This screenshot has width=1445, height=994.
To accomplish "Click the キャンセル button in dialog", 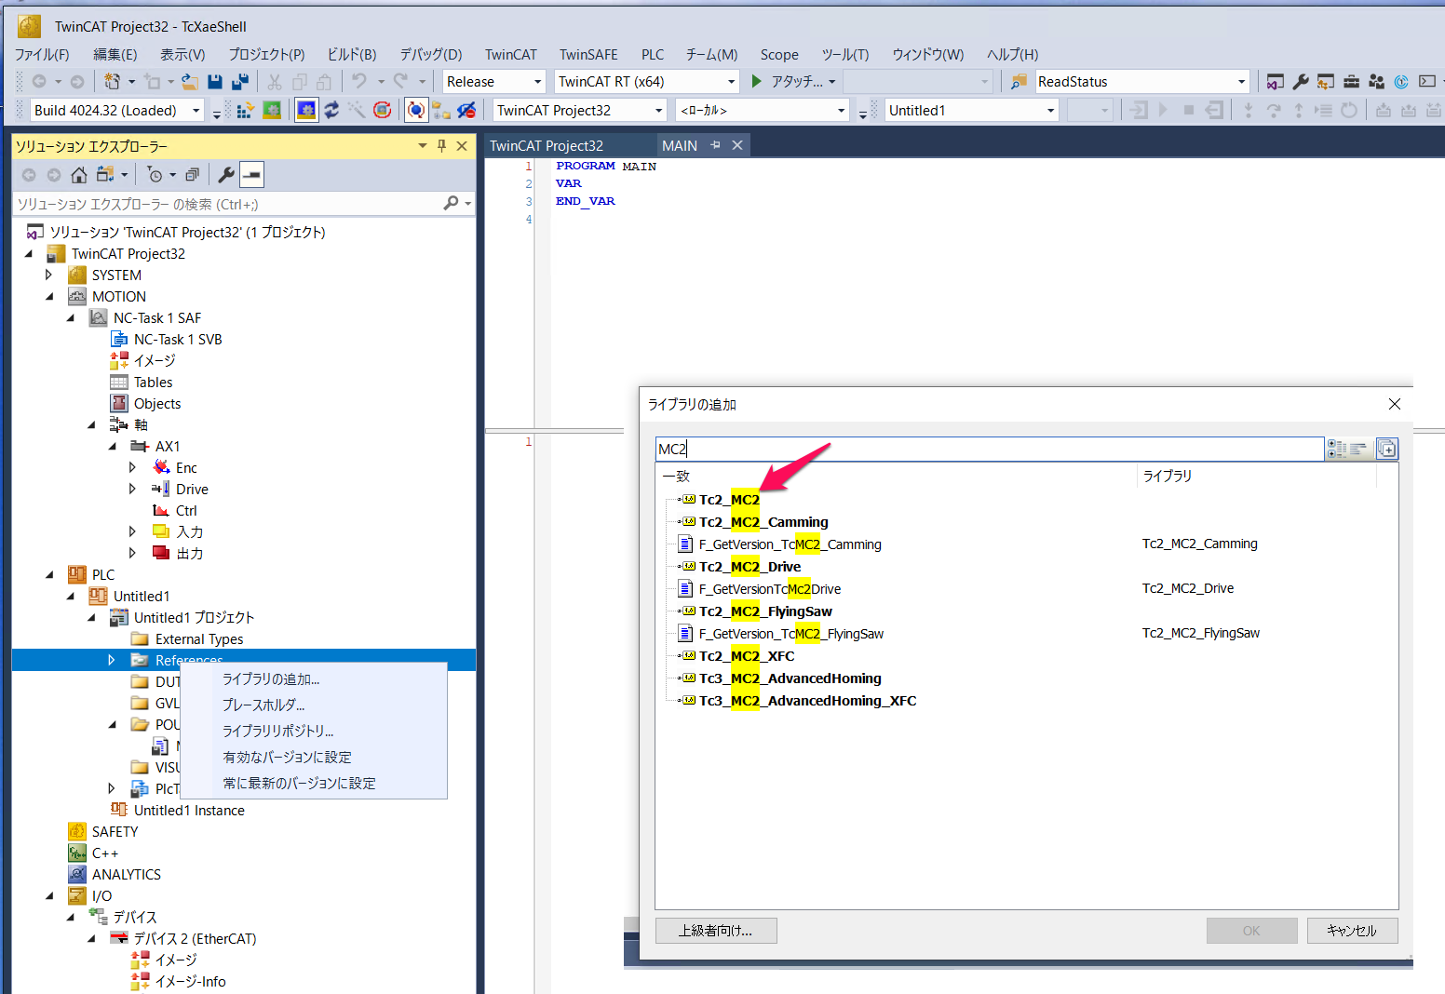I will tap(1352, 931).
